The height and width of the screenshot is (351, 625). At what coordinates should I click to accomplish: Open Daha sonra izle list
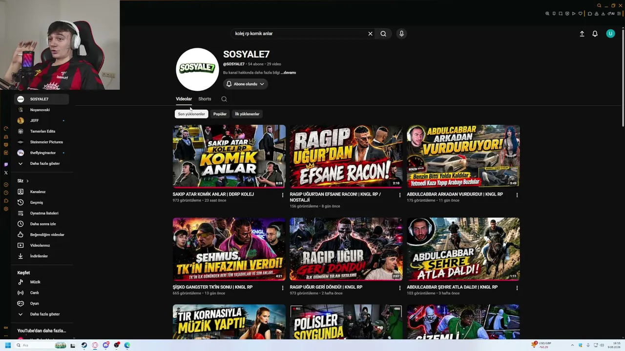[x=42, y=224]
